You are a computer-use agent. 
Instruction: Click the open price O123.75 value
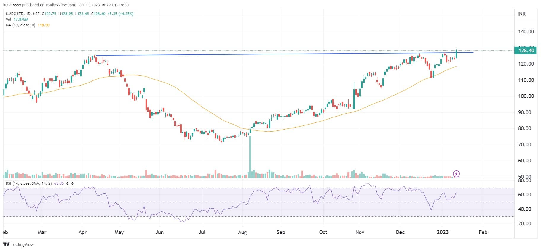pos(49,14)
